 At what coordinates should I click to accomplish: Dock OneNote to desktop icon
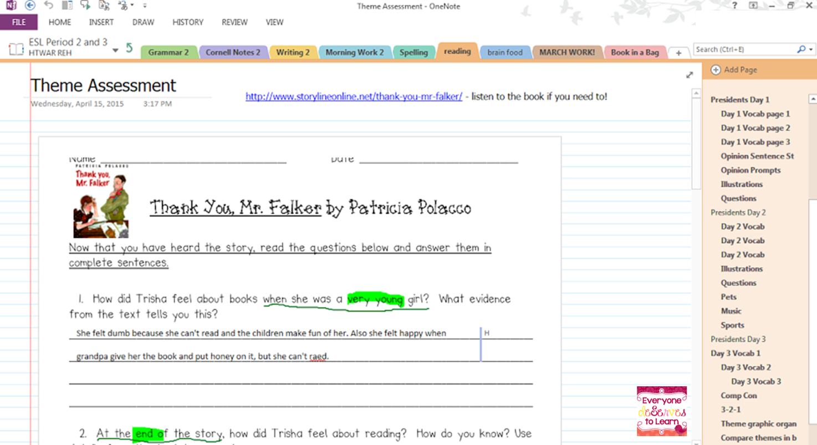coord(67,6)
